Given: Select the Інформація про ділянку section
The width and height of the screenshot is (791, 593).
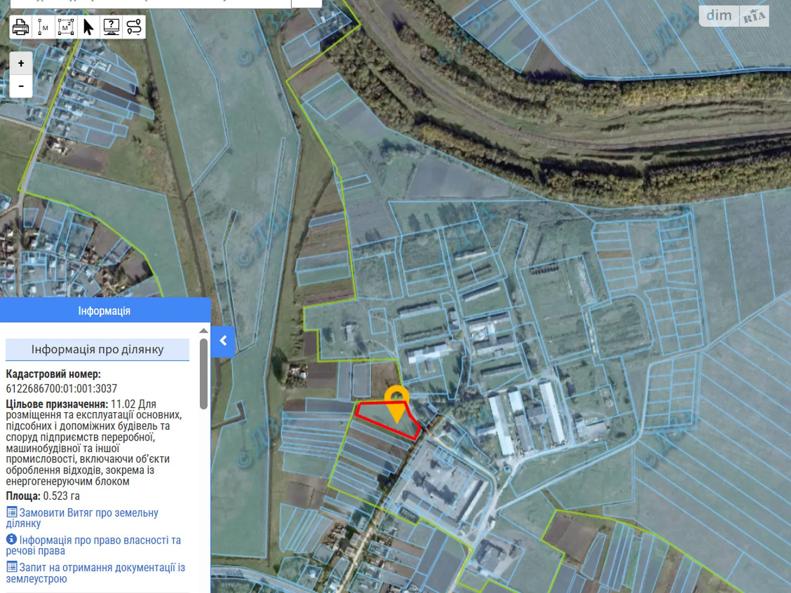Looking at the screenshot, I should click(x=97, y=349).
